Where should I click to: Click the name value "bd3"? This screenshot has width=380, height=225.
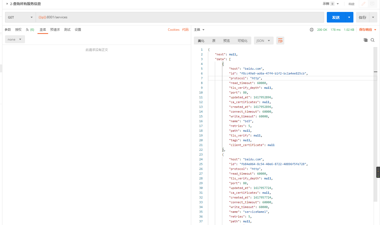click(248, 121)
